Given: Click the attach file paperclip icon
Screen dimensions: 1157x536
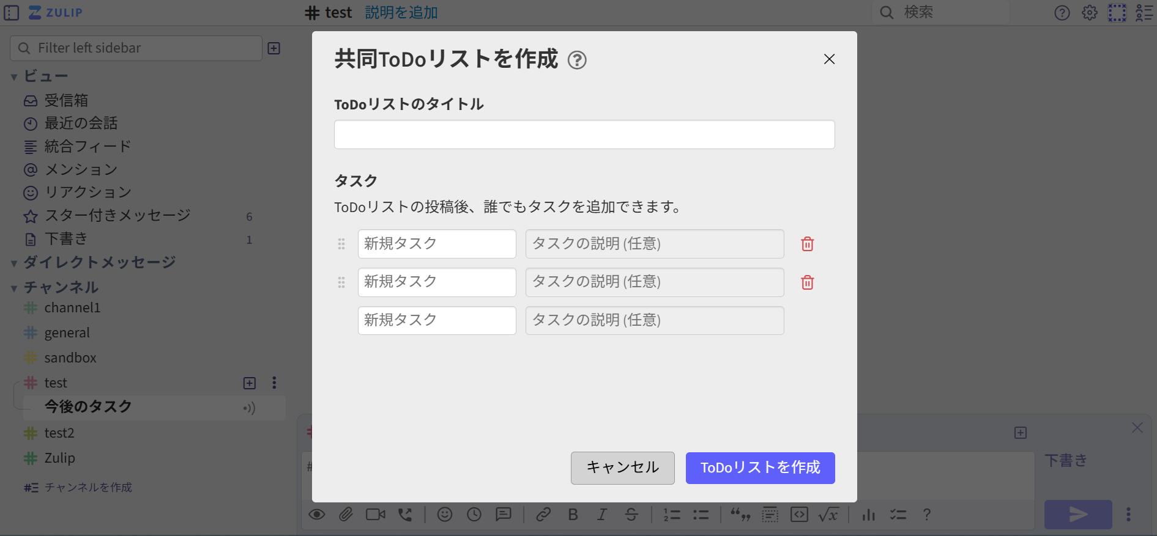Looking at the screenshot, I should click(346, 515).
